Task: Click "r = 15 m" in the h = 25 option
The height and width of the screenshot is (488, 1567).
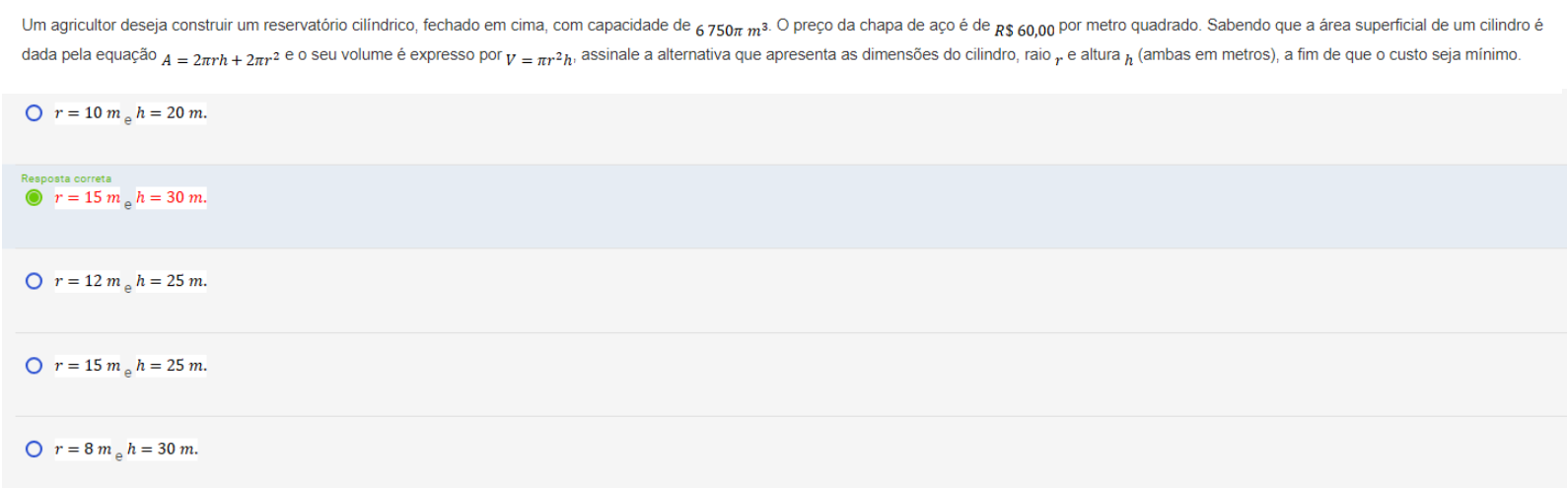Action: (87, 366)
